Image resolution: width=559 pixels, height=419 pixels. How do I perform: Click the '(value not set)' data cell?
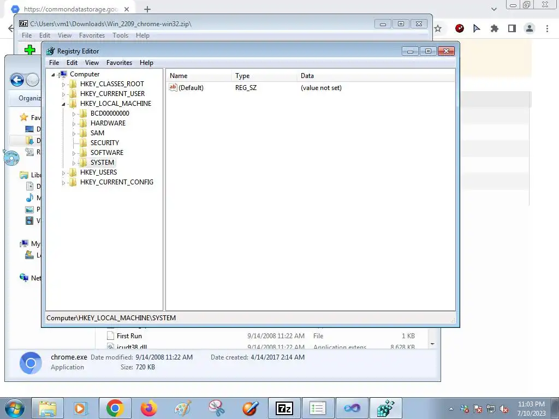pyautogui.click(x=321, y=88)
